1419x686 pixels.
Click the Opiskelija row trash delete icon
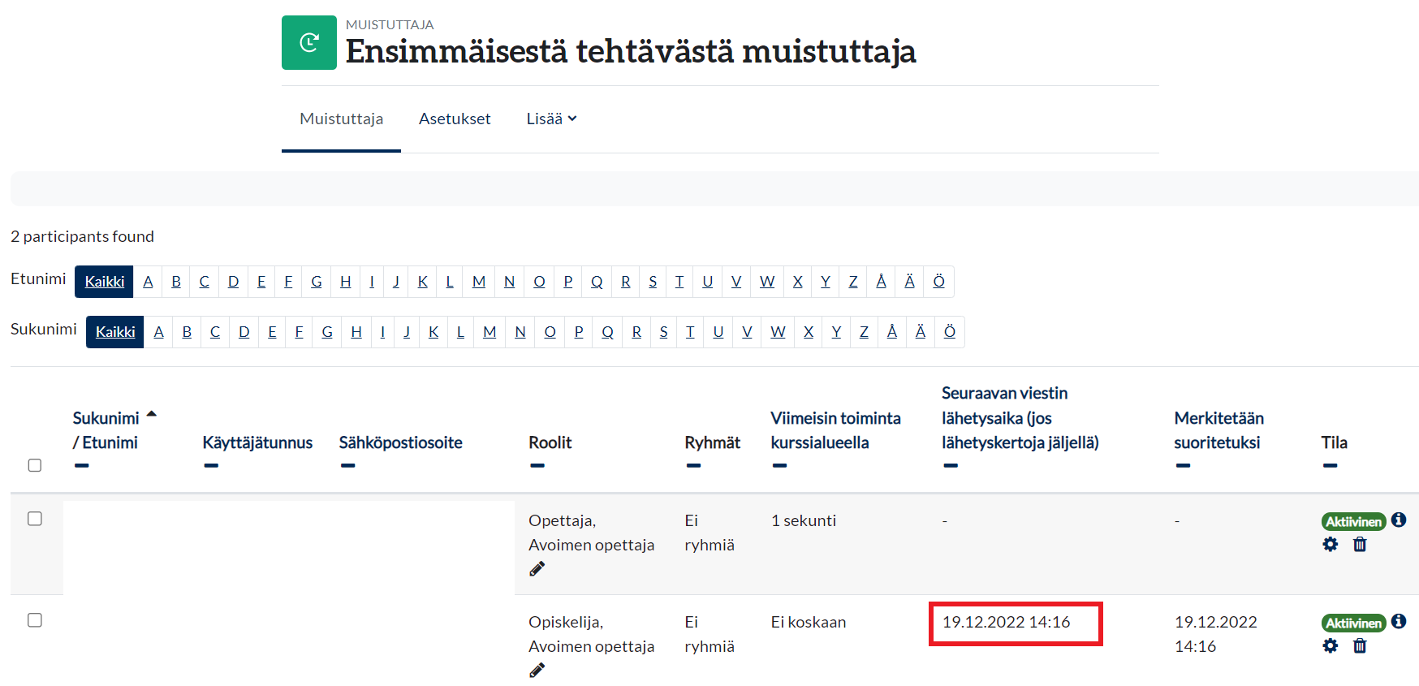(x=1360, y=646)
